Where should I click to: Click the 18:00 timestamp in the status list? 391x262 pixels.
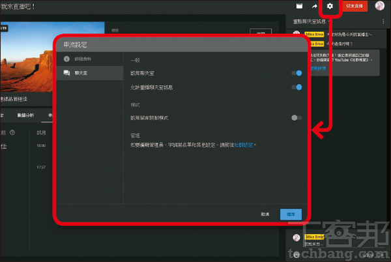pyautogui.click(x=41, y=145)
